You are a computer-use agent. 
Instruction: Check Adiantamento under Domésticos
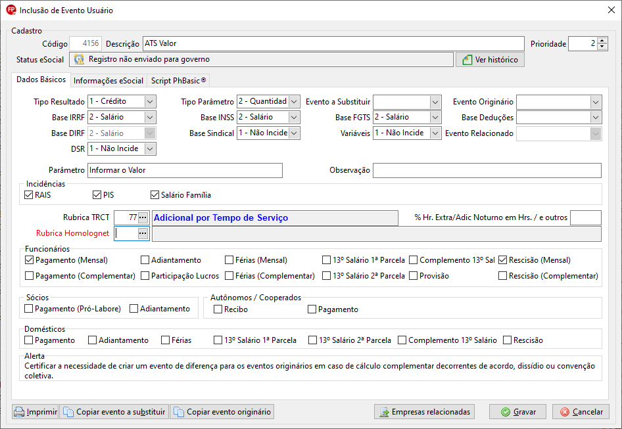click(93, 340)
